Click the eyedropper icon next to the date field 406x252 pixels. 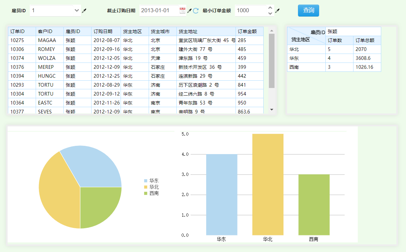pyautogui.click(x=189, y=11)
